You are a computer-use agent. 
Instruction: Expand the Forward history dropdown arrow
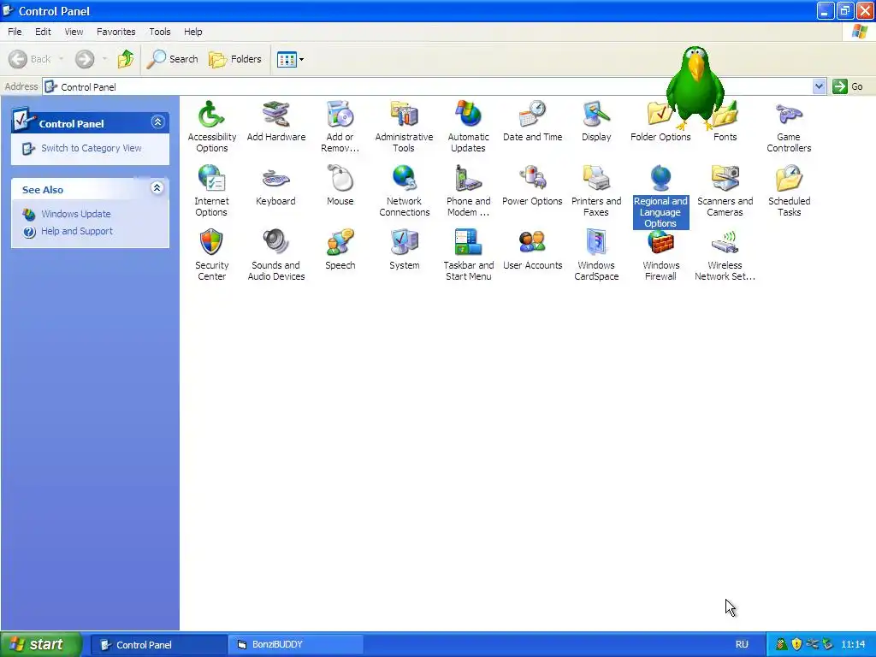pyautogui.click(x=104, y=59)
